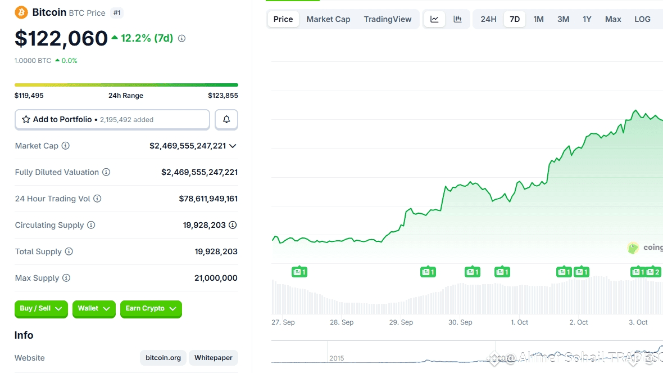Click Add to Portfolio button
Viewport: 663px width, 373px height.
point(112,119)
